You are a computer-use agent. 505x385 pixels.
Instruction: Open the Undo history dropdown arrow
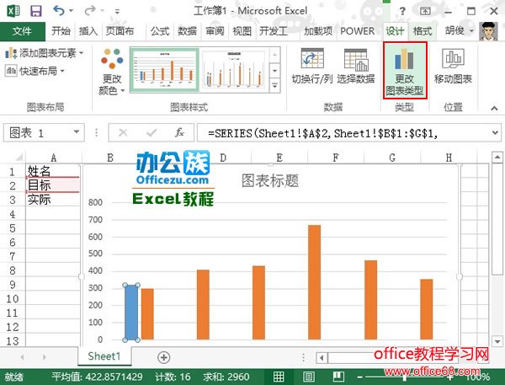[71, 11]
